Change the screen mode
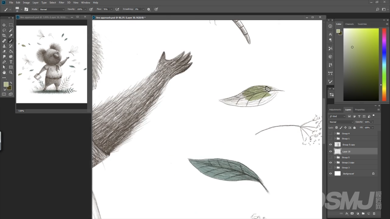Image resolution: width=390 pixels, height=219 pixels. (x=11, y=94)
